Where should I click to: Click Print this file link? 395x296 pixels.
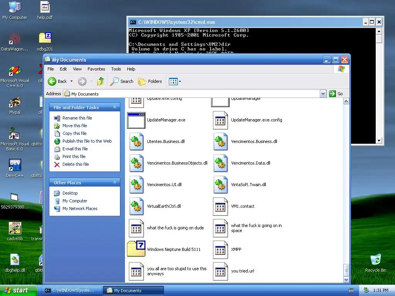point(74,156)
